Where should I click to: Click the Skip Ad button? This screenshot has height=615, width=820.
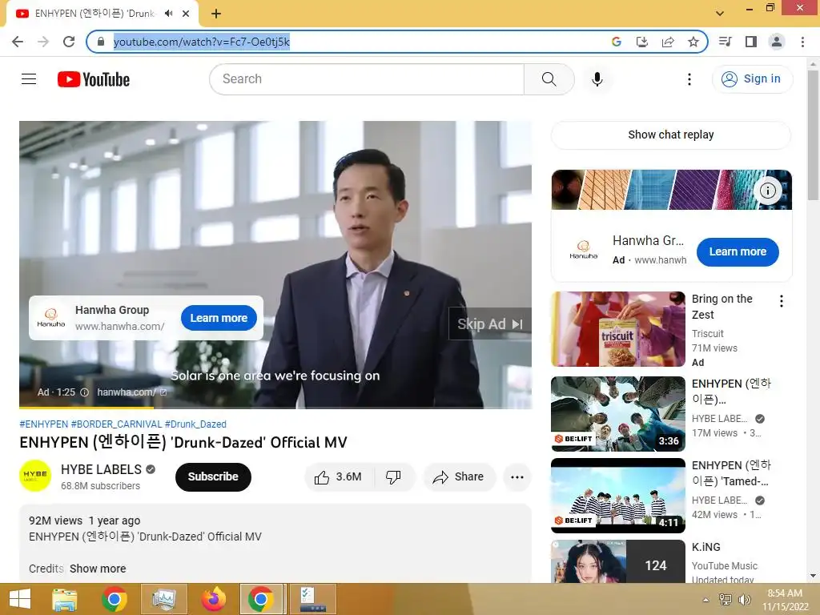(490, 324)
